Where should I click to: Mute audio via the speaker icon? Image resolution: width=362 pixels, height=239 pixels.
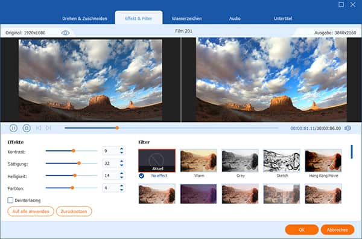pyautogui.click(x=348, y=128)
